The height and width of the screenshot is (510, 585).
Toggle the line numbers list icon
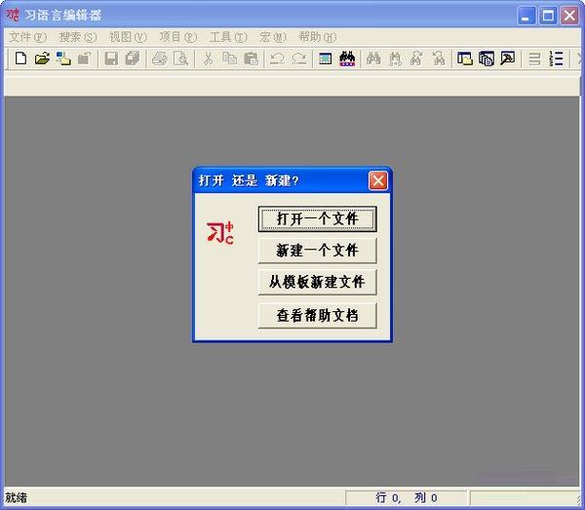[556, 59]
